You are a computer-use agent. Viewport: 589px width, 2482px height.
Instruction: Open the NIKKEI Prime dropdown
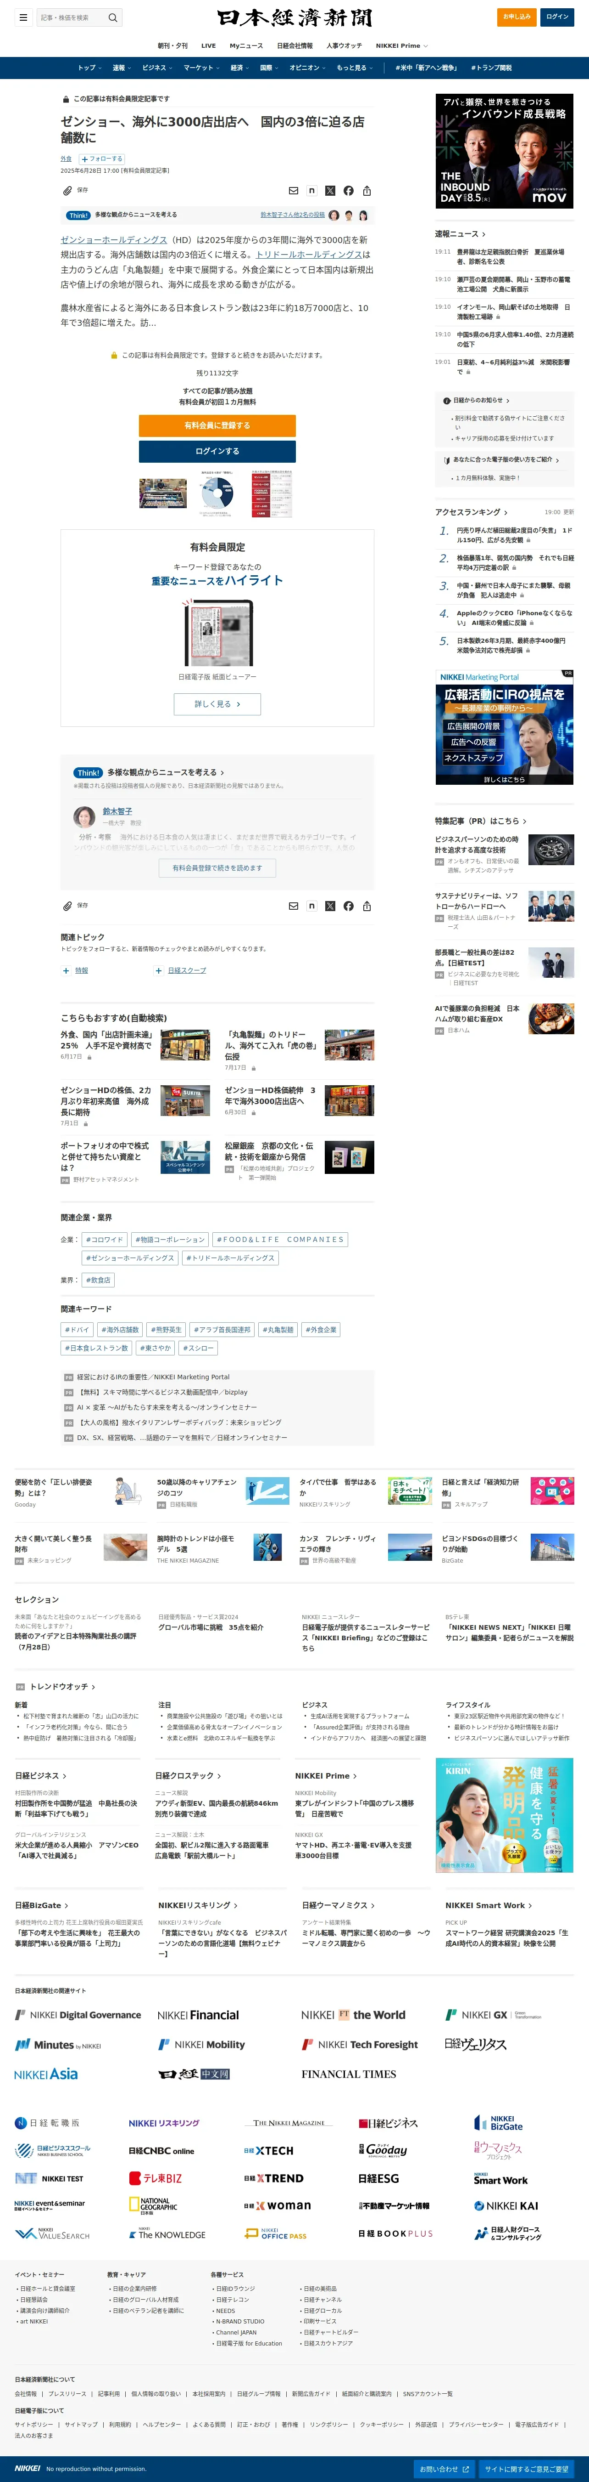(x=401, y=45)
